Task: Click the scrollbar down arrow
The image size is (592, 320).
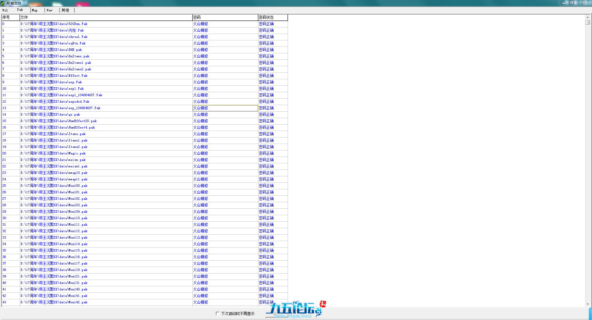Action: (588, 304)
